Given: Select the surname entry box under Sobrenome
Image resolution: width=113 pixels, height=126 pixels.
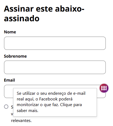Looking at the screenshot, I should pyautogui.click(x=55, y=67).
